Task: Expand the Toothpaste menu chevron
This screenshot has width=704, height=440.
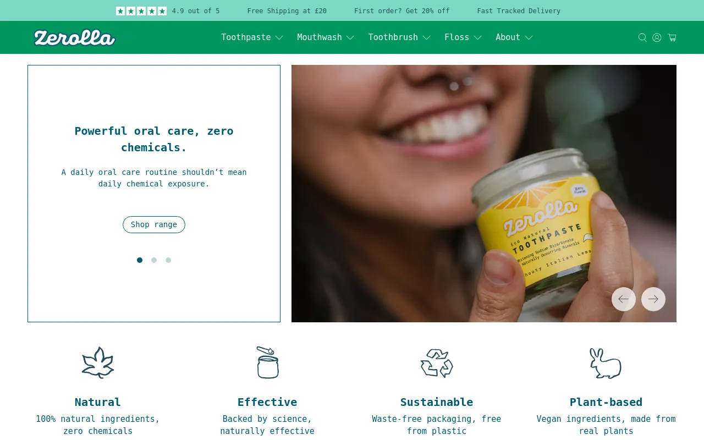Action: [x=279, y=37]
